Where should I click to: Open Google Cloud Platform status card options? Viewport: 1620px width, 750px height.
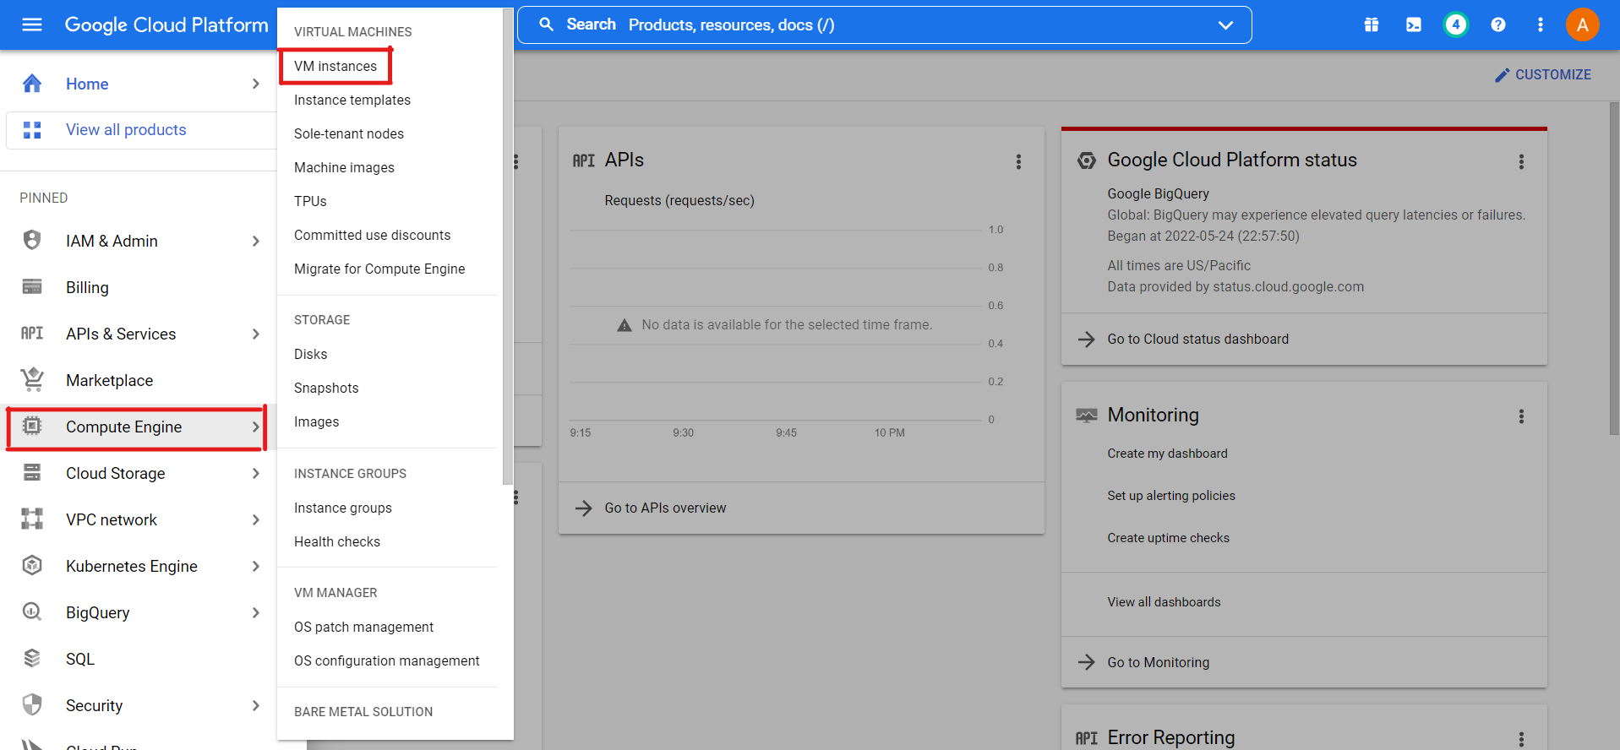click(x=1521, y=161)
